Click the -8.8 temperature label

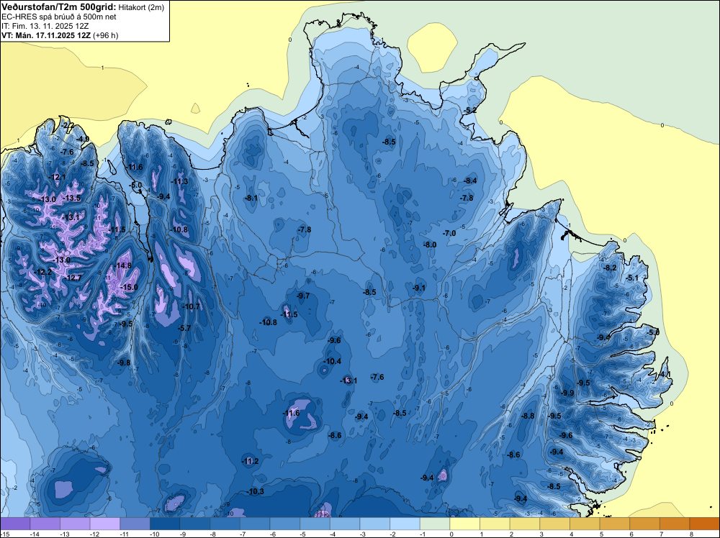tap(528, 416)
